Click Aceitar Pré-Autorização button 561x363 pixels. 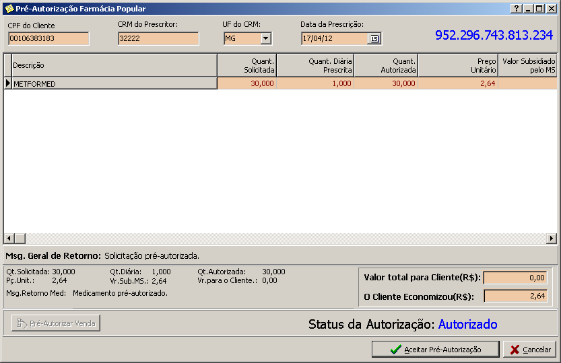(436, 349)
